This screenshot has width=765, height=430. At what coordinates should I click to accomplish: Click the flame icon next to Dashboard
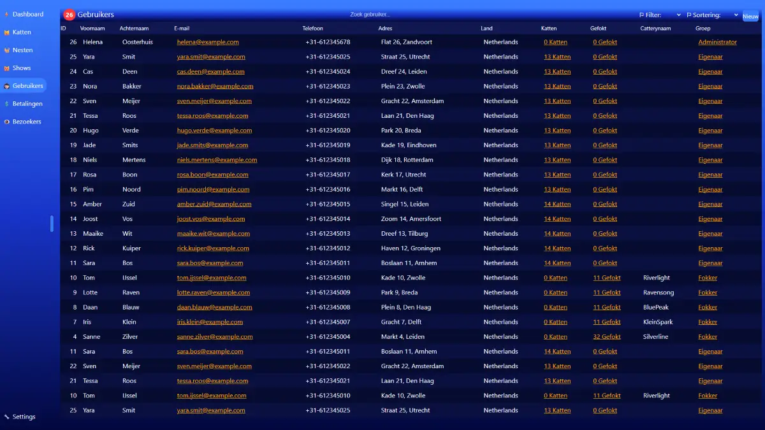click(6, 14)
